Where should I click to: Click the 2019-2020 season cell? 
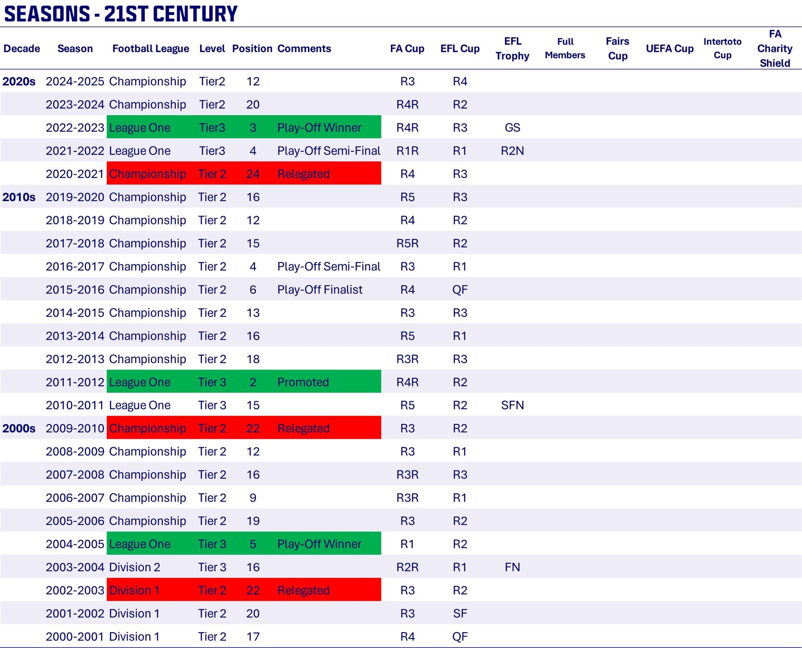[x=75, y=197]
